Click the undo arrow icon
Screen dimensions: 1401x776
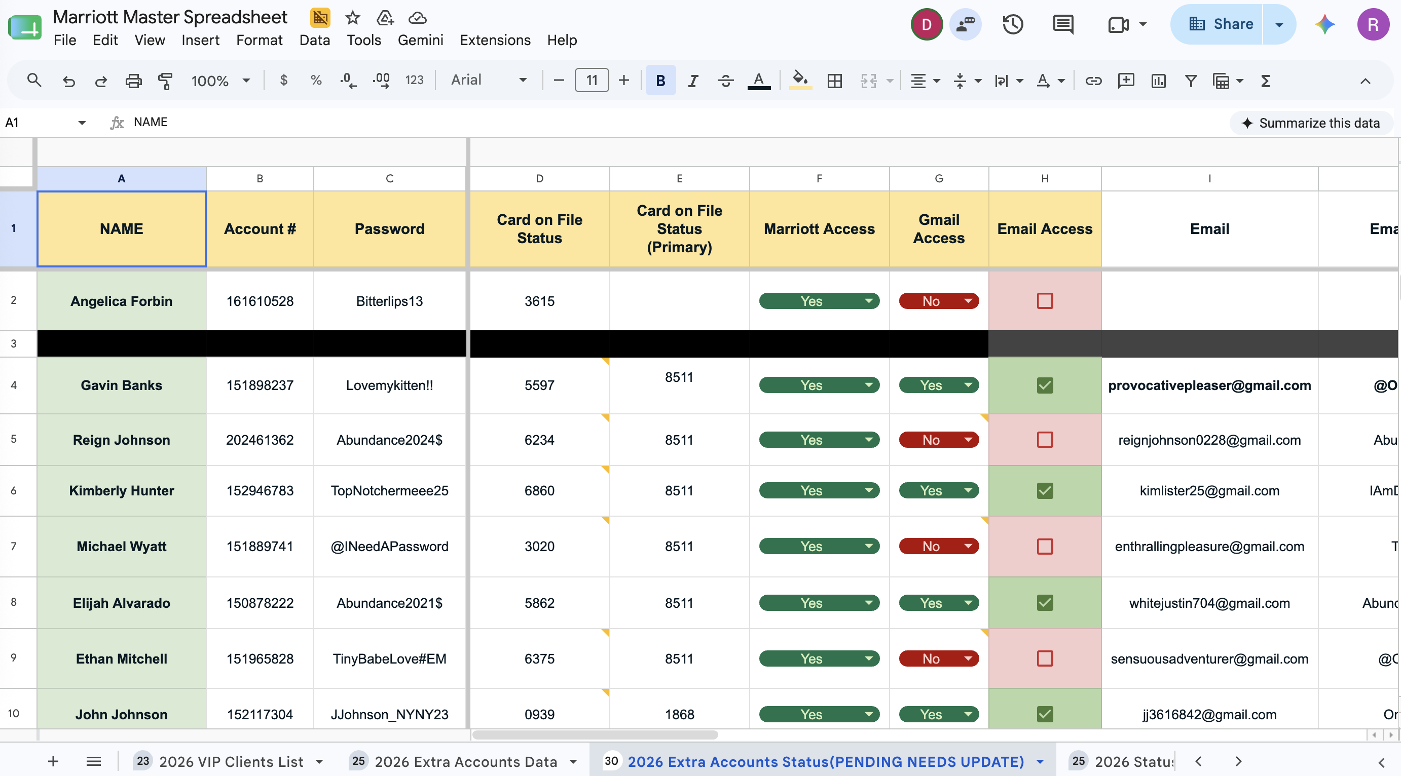point(68,81)
